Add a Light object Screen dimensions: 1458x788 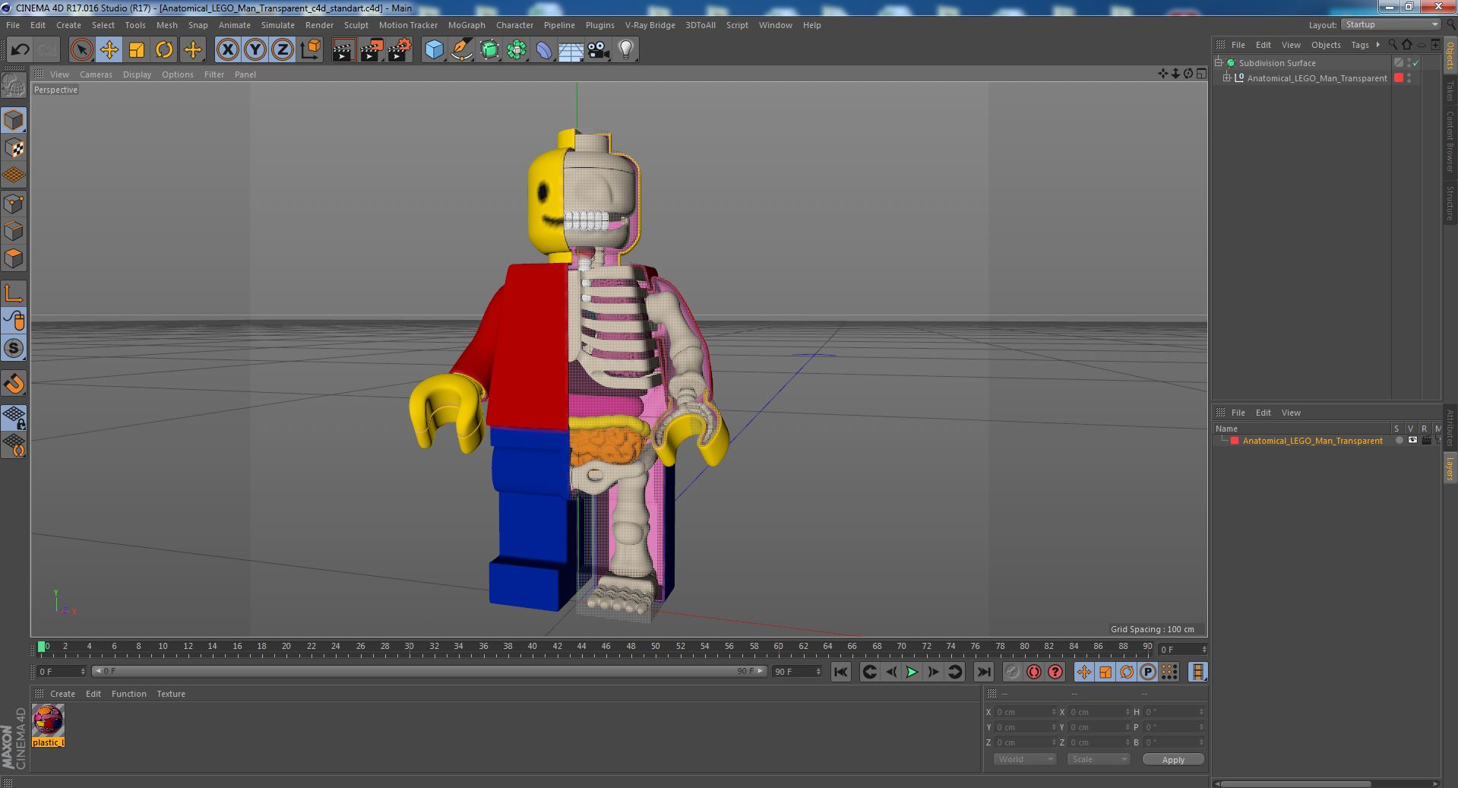pyautogui.click(x=626, y=50)
